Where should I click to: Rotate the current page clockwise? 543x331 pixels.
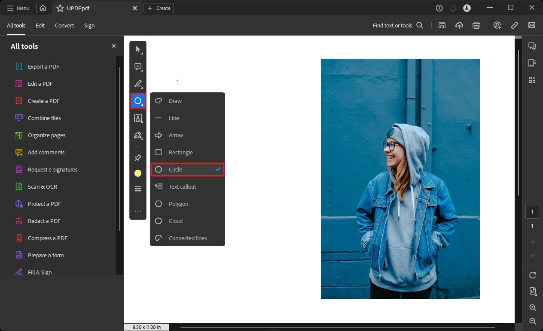click(532, 275)
